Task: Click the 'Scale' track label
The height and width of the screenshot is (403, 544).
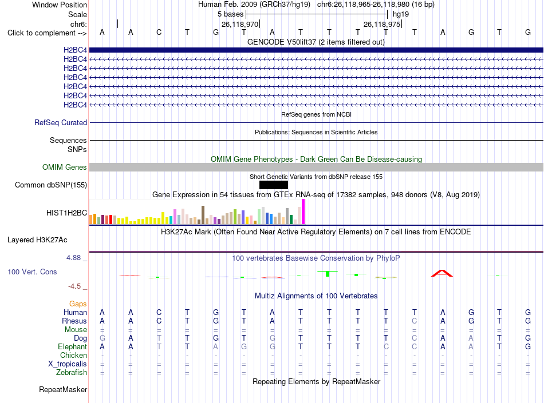Action: click(x=77, y=14)
